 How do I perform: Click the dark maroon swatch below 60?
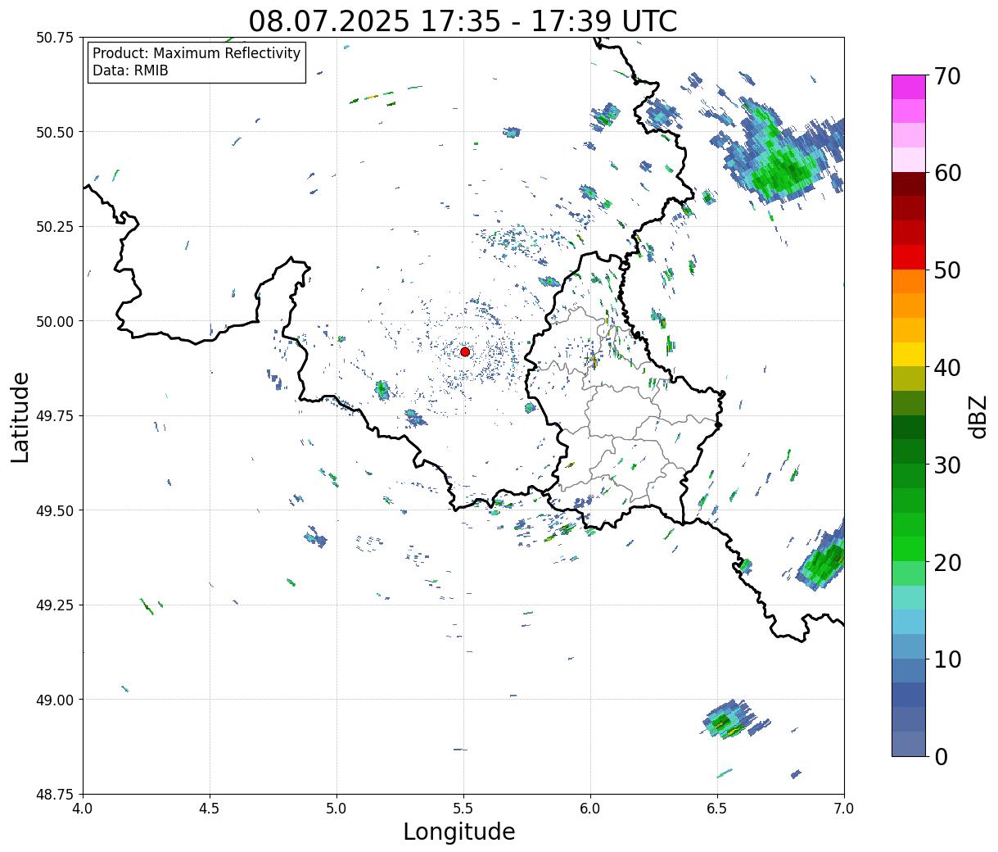pyautogui.click(x=909, y=184)
